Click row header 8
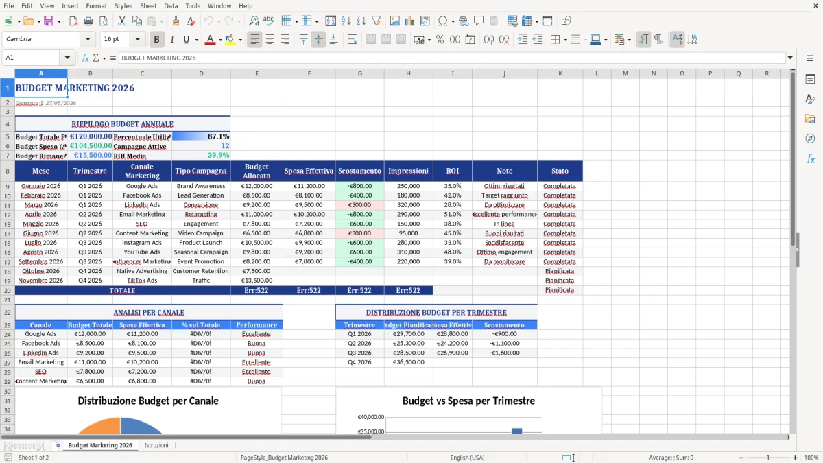This screenshot has height=463, width=823. [7, 171]
